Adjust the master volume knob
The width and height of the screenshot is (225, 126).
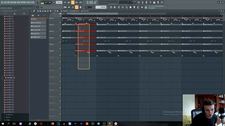(x=38, y=2)
